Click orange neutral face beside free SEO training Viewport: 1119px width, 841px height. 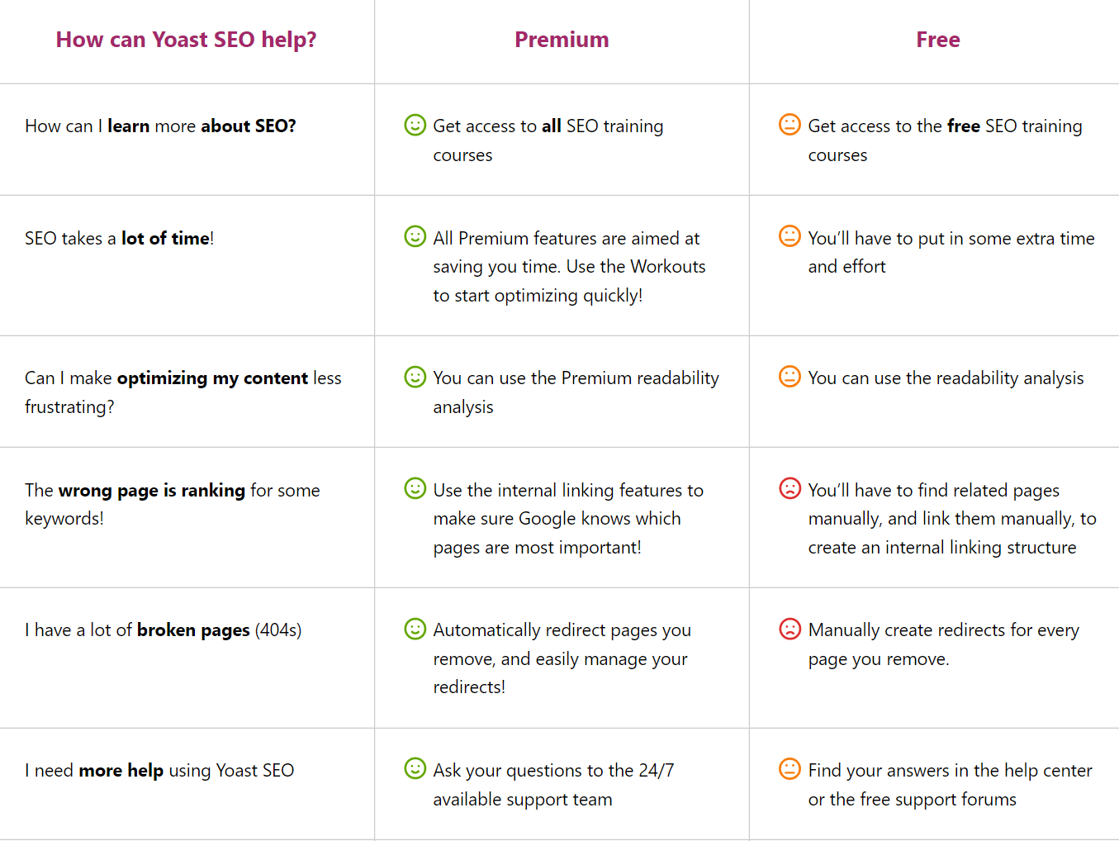(x=789, y=125)
